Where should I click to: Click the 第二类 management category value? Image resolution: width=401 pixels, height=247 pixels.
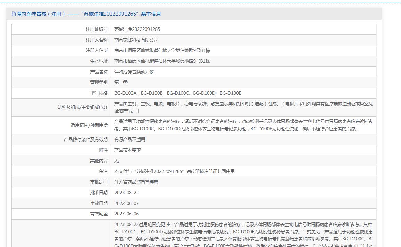point(121,83)
